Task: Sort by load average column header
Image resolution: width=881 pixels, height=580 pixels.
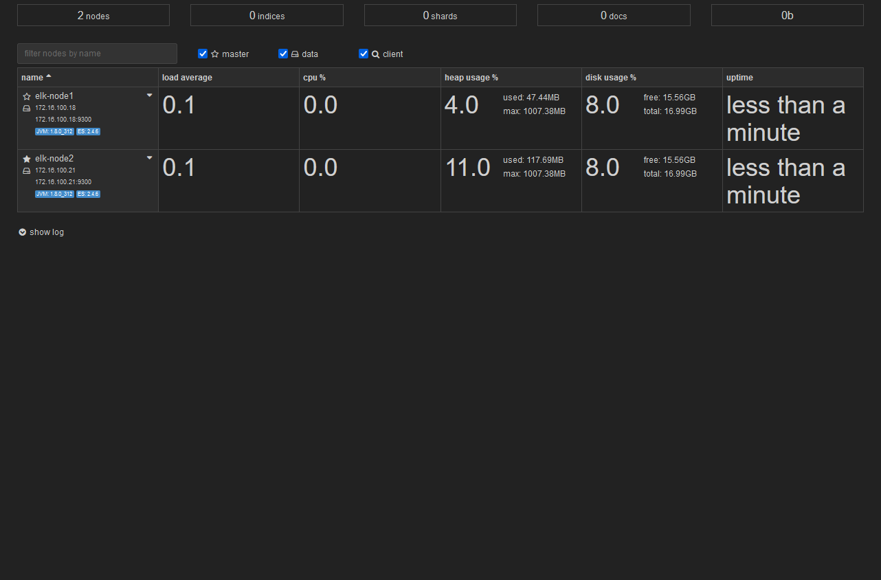Action: pyautogui.click(x=187, y=78)
